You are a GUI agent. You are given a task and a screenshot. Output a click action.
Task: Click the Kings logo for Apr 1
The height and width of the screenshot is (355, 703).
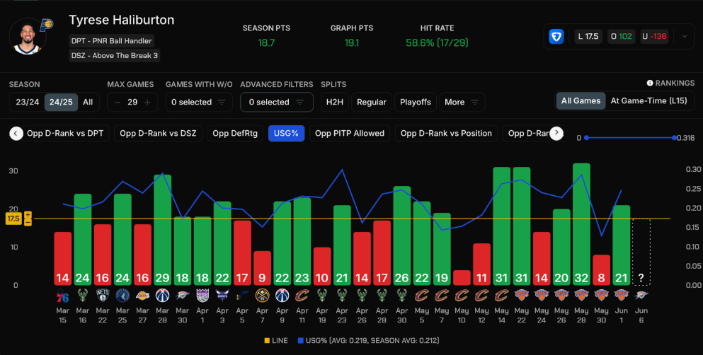point(202,296)
